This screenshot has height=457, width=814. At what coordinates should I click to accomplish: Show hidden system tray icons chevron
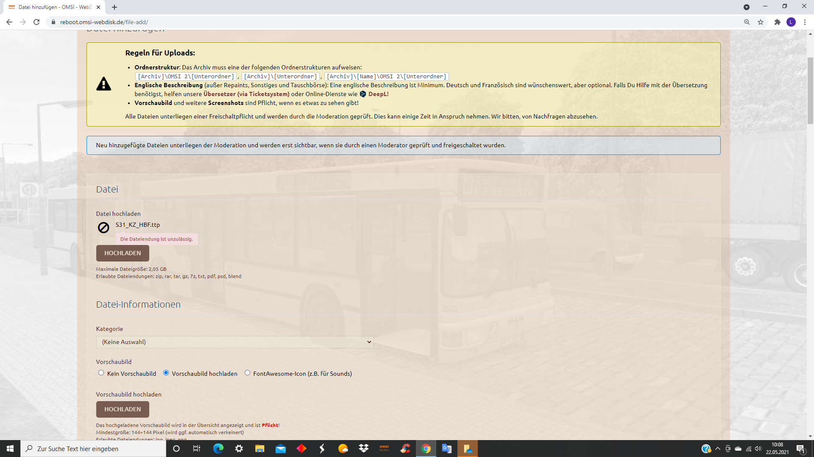pyautogui.click(x=717, y=449)
